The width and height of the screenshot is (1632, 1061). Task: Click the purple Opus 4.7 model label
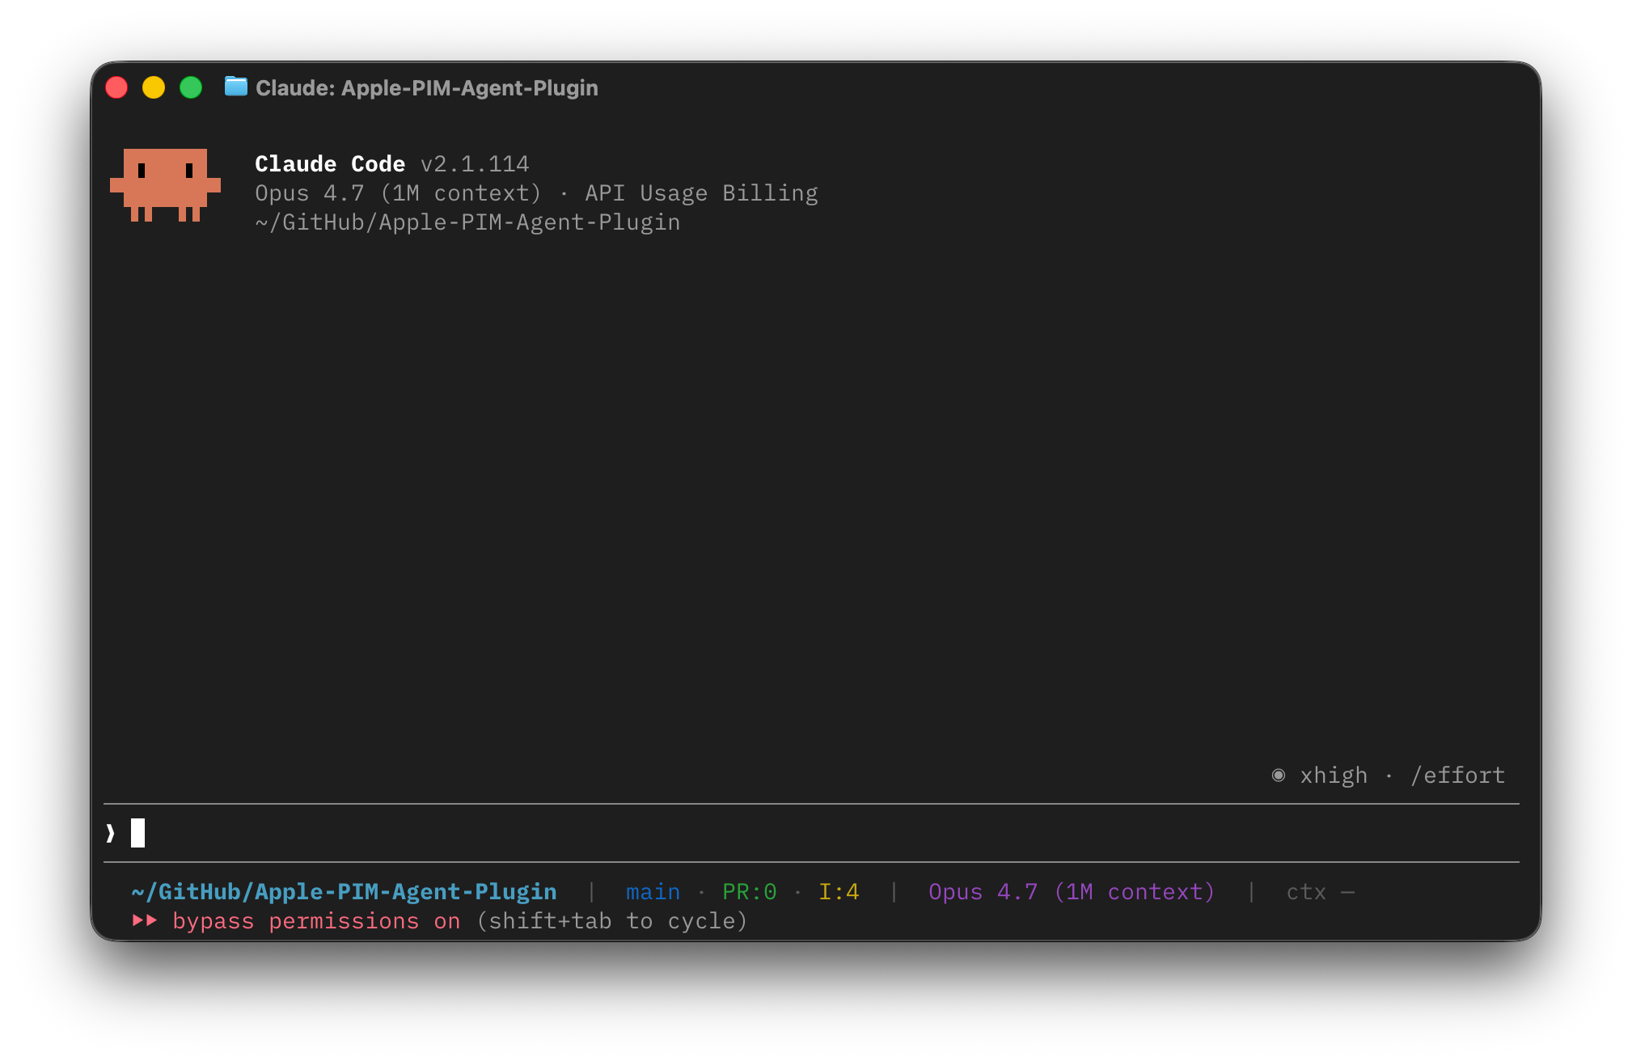pyautogui.click(x=1071, y=891)
